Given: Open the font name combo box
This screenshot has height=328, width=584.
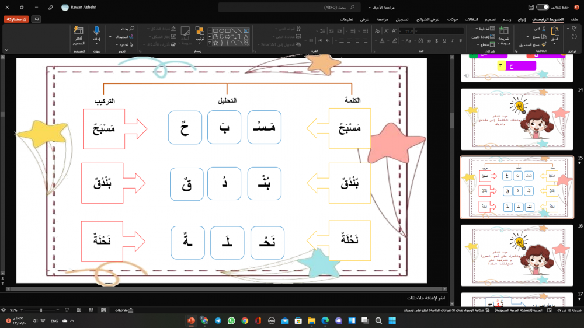Looking at the screenshot, I should [440, 32].
